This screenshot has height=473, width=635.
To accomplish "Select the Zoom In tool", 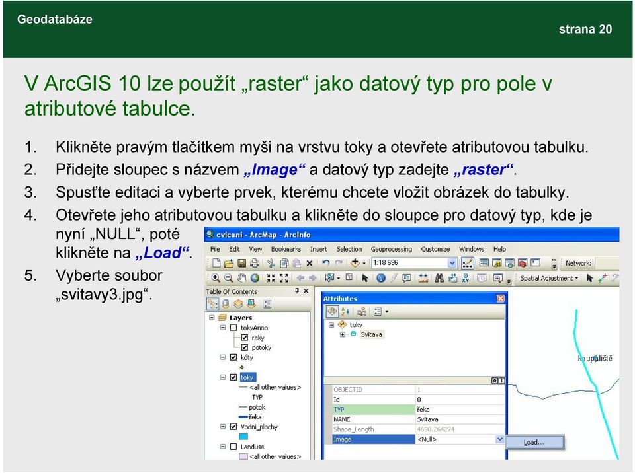I will (216, 278).
